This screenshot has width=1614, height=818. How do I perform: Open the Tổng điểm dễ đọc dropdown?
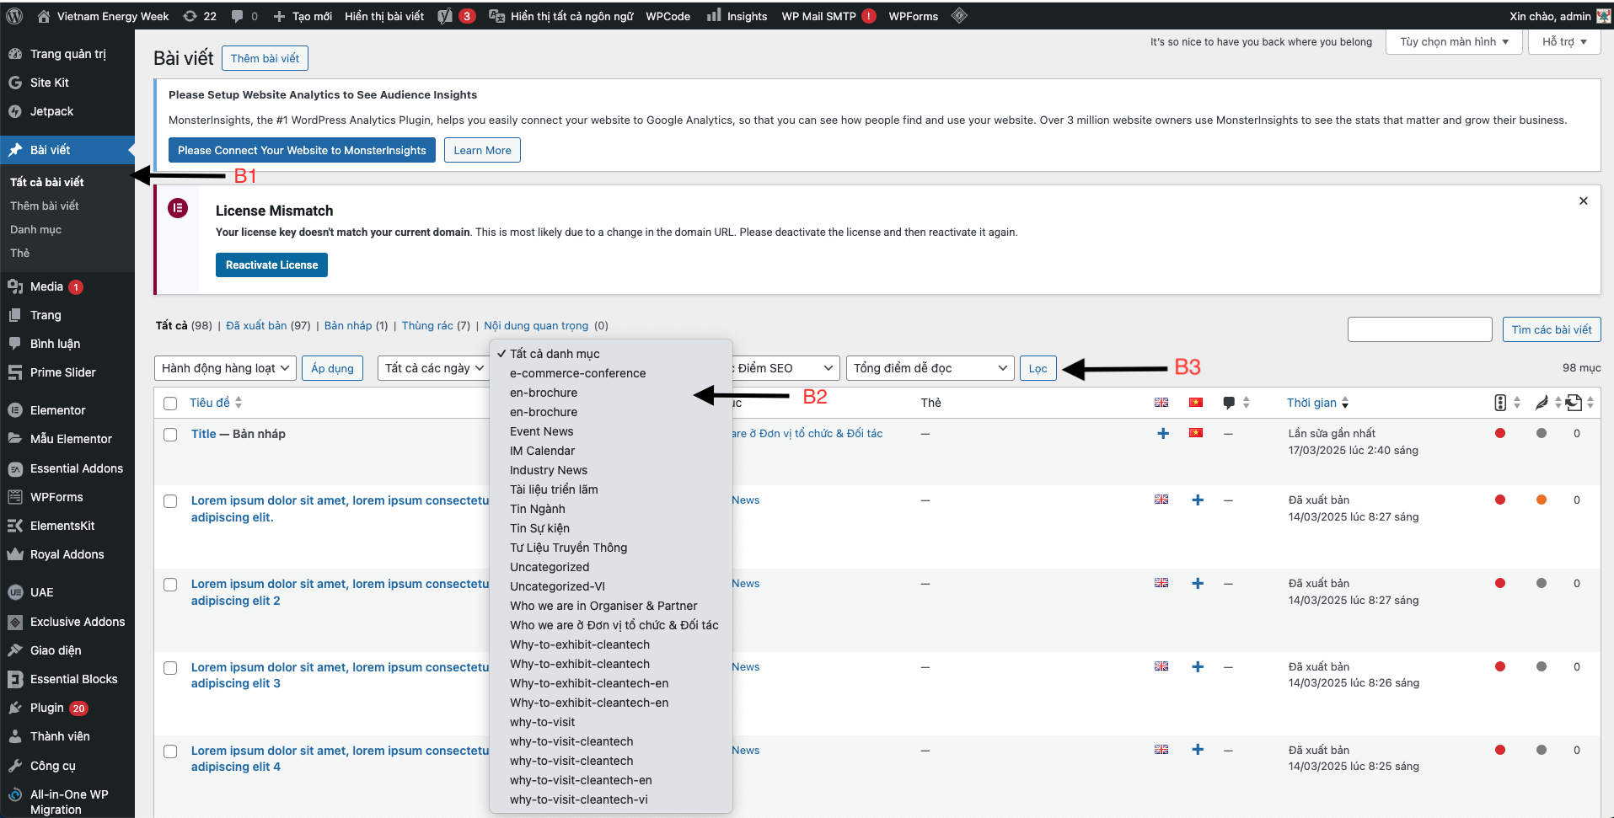[x=930, y=368]
